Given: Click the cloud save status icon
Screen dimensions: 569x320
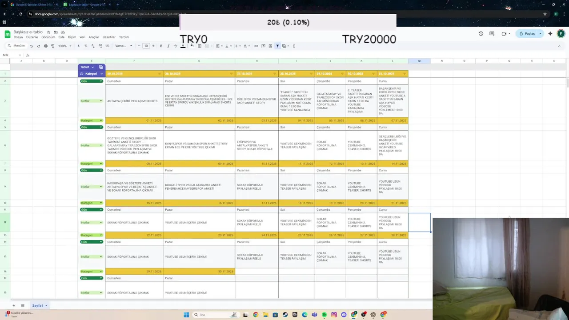Looking at the screenshot, I should coord(63,32).
